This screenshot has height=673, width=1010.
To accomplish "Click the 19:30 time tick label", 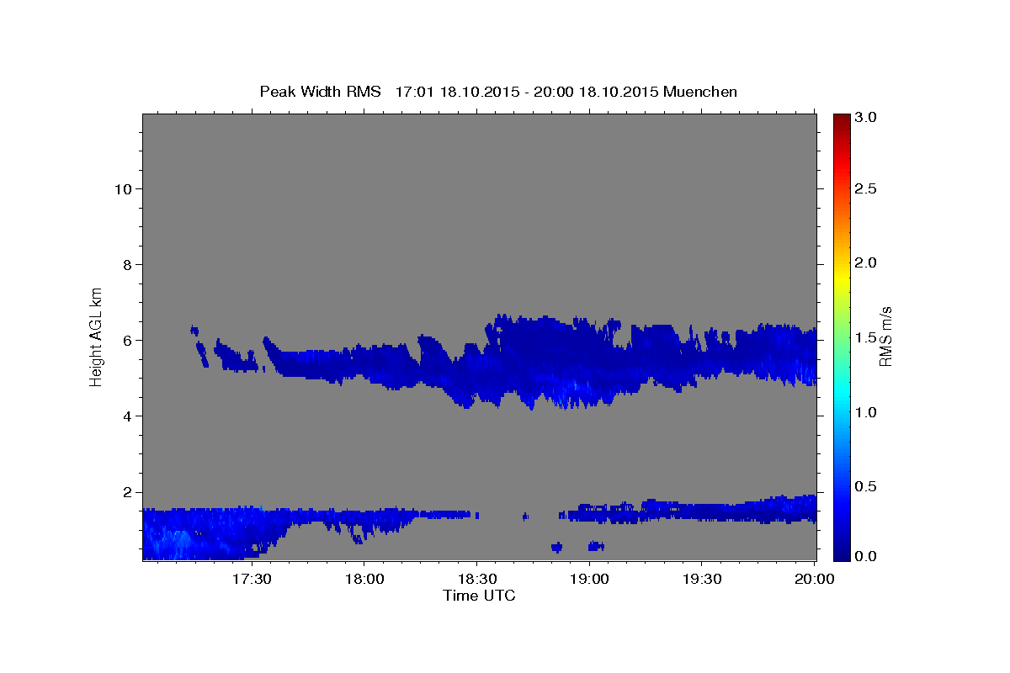I will point(702,580).
